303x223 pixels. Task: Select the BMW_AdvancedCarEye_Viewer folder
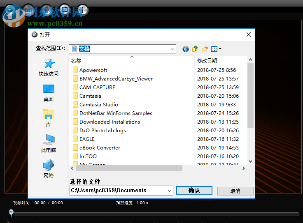116,78
